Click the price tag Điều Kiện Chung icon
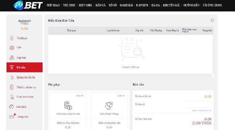The height and width of the screenshot is (130, 235). click(109, 106)
